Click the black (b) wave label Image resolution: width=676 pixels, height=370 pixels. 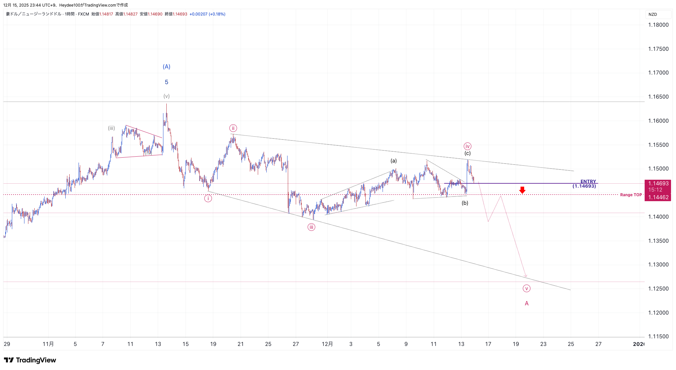tap(465, 203)
